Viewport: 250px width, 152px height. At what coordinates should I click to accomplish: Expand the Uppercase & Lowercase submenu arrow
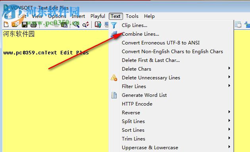[229, 147]
